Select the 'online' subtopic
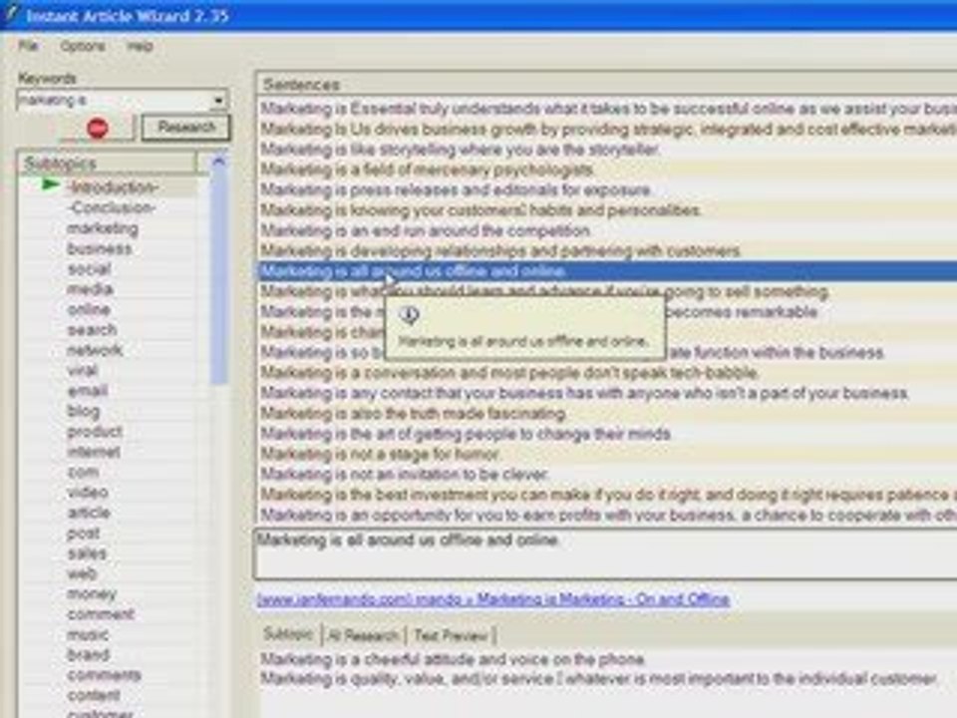 (x=89, y=309)
